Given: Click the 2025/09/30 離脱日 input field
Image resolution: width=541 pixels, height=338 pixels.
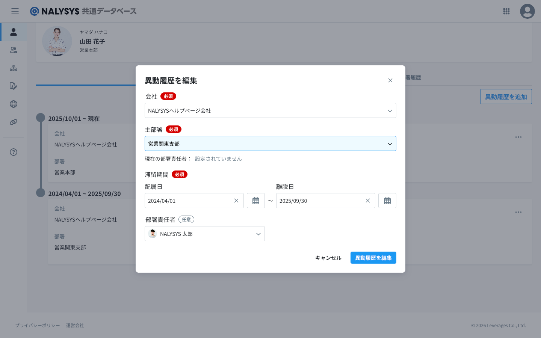Looking at the screenshot, I should [319, 201].
